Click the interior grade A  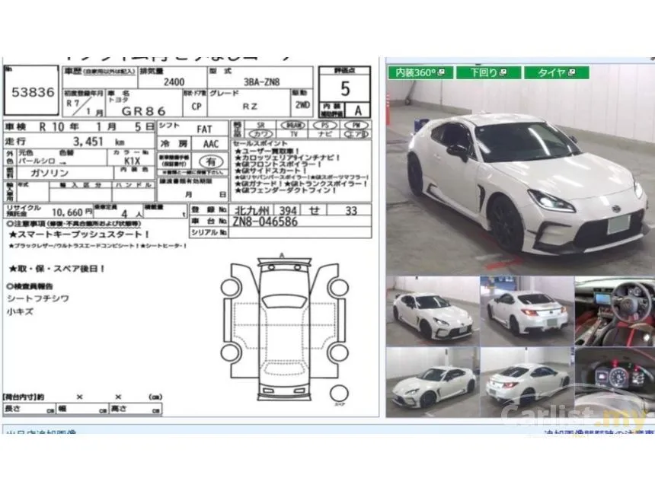tap(358, 110)
